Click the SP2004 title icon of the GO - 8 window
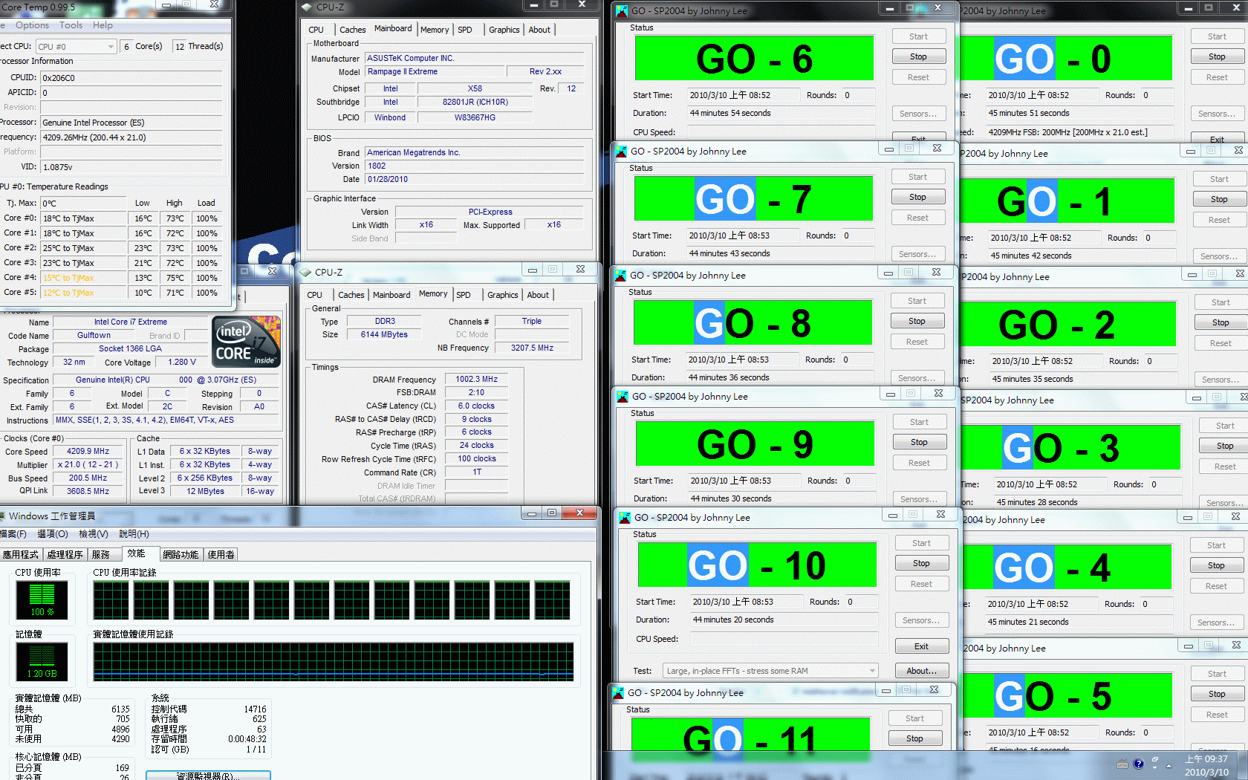The width and height of the screenshot is (1248, 780). click(620, 276)
